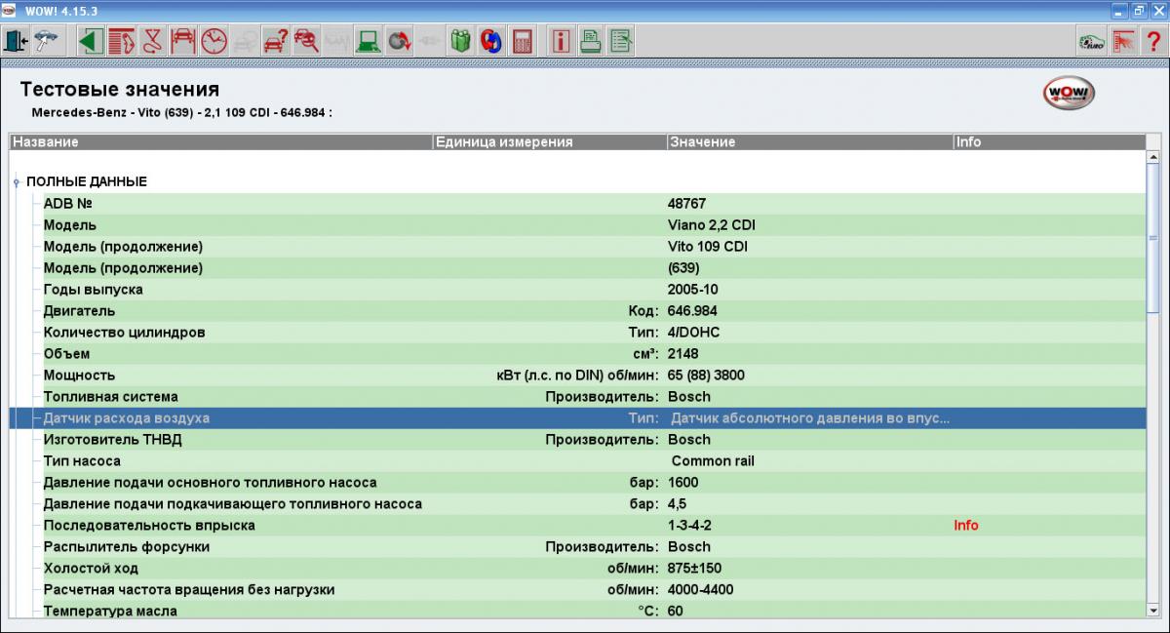Image resolution: width=1170 pixels, height=633 pixels.
Task: Open the red question mark help icon
Action: click(1153, 41)
